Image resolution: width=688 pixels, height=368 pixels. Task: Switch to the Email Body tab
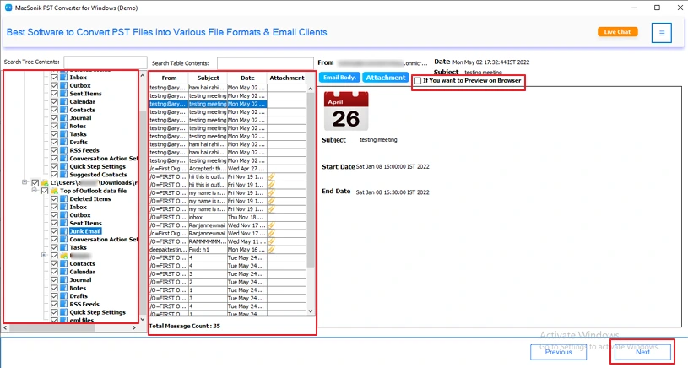coord(339,78)
